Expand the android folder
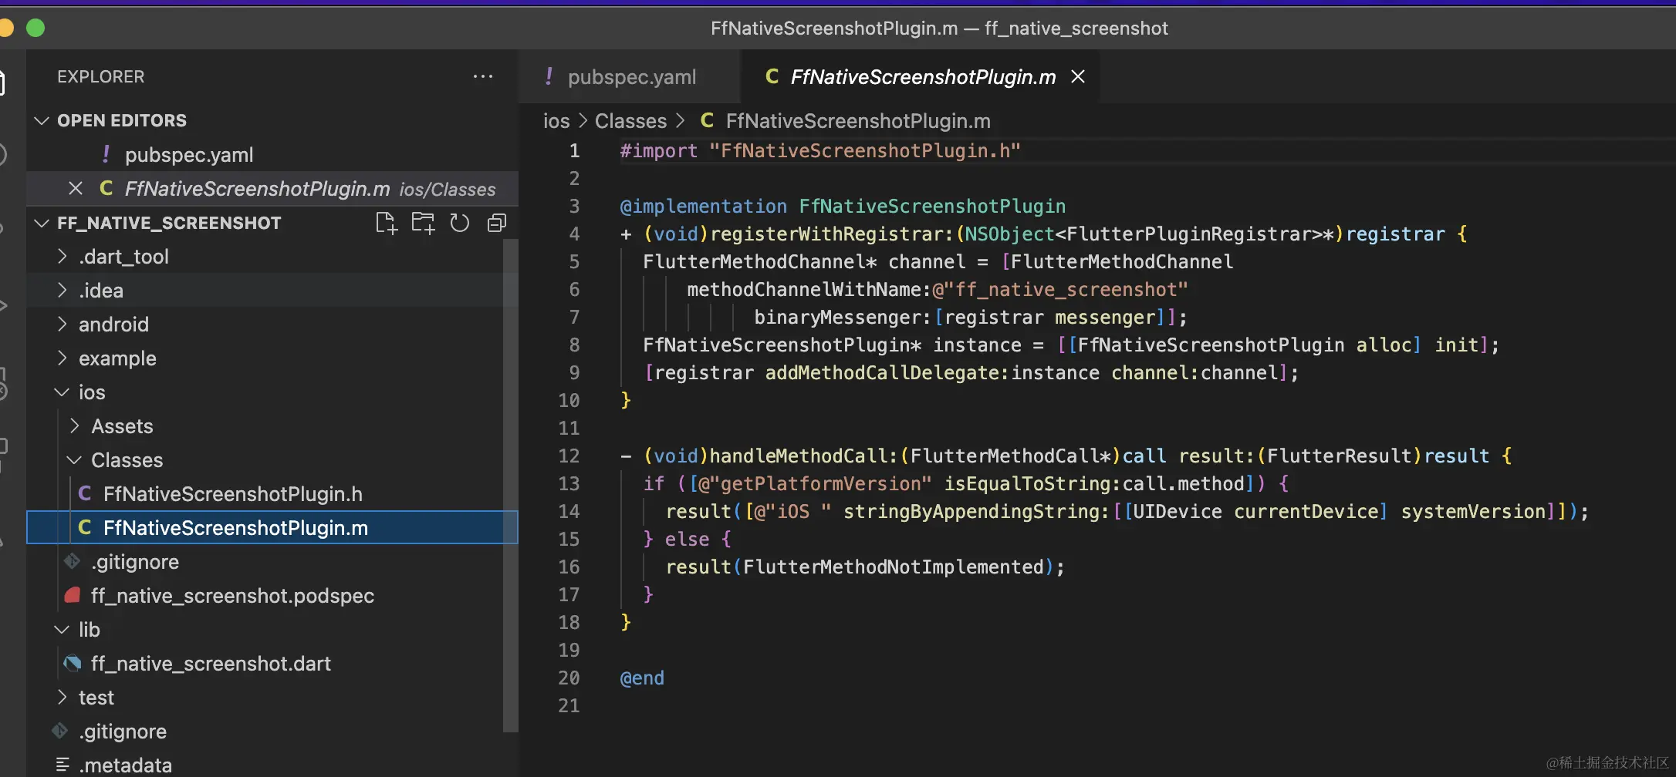This screenshot has width=1676, height=777. point(63,324)
